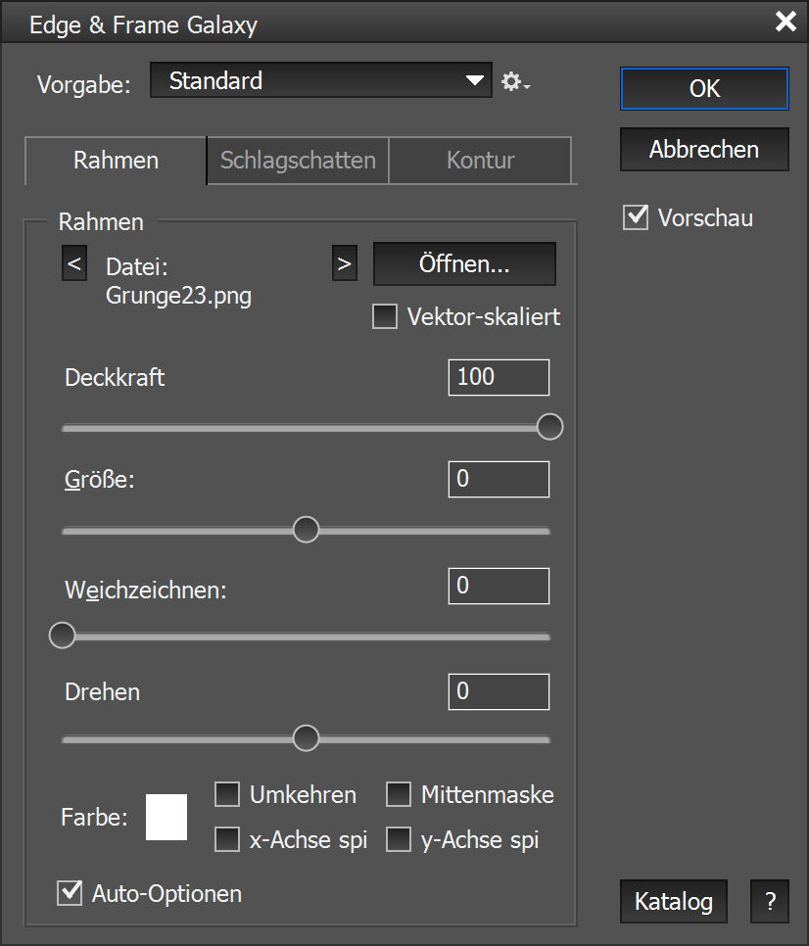Click the preset gear settings icon
Viewport: 809px width, 946px height.
click(514, 82)
